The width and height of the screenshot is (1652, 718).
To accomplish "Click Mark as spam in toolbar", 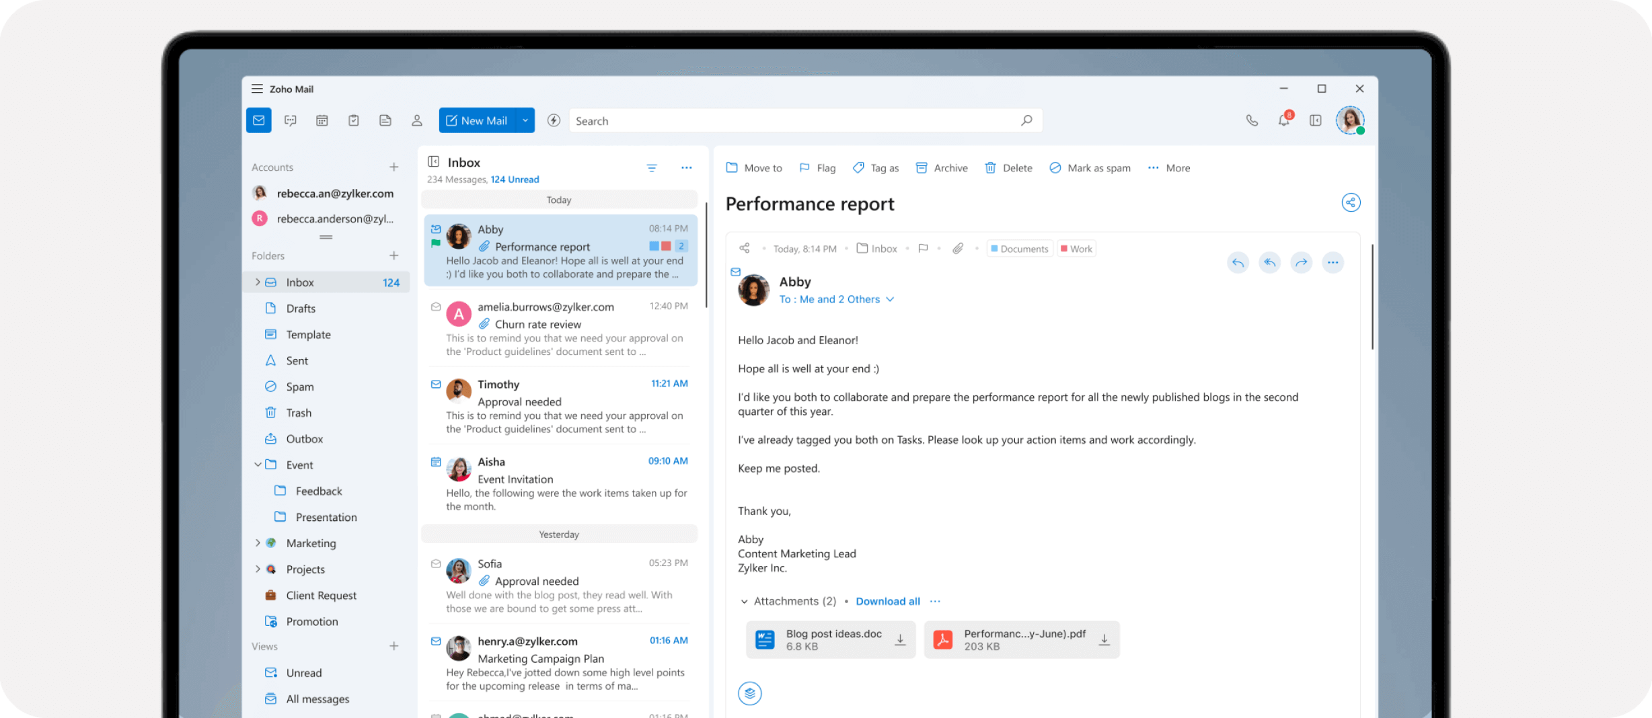I will click(x=1090, y=168).
